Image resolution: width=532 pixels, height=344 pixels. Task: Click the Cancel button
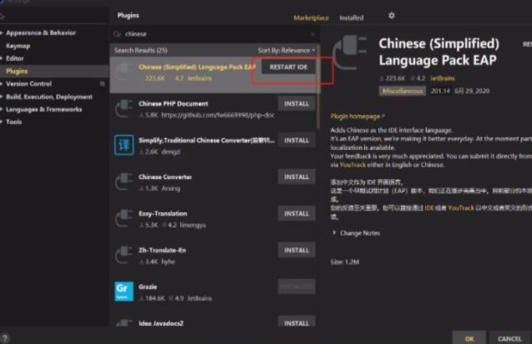pos(509,338)
